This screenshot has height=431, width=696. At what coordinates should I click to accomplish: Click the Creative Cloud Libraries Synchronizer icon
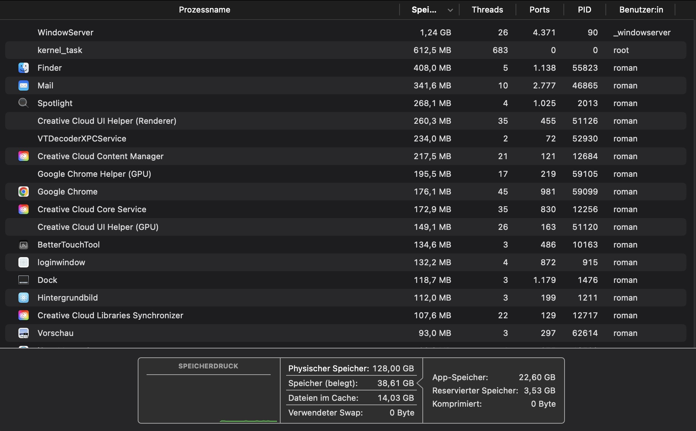pos(24,315)
